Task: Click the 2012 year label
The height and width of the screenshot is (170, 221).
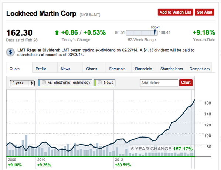Action: pyautogui.click(x=119, y=160)
